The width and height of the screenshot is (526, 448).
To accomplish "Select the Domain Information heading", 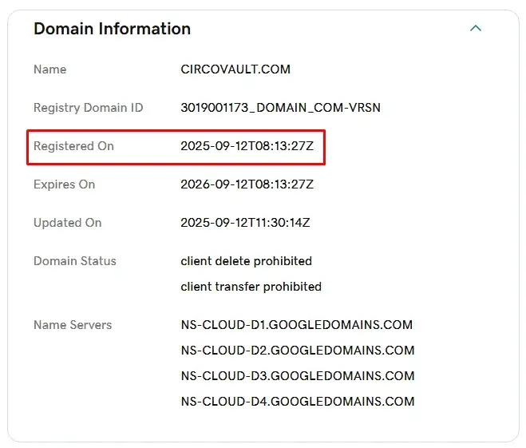I will (112, 29).
